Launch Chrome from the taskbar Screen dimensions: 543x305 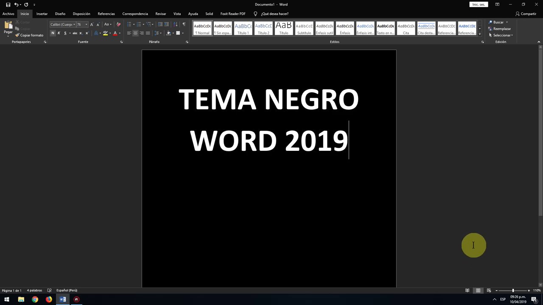point(35,299)
